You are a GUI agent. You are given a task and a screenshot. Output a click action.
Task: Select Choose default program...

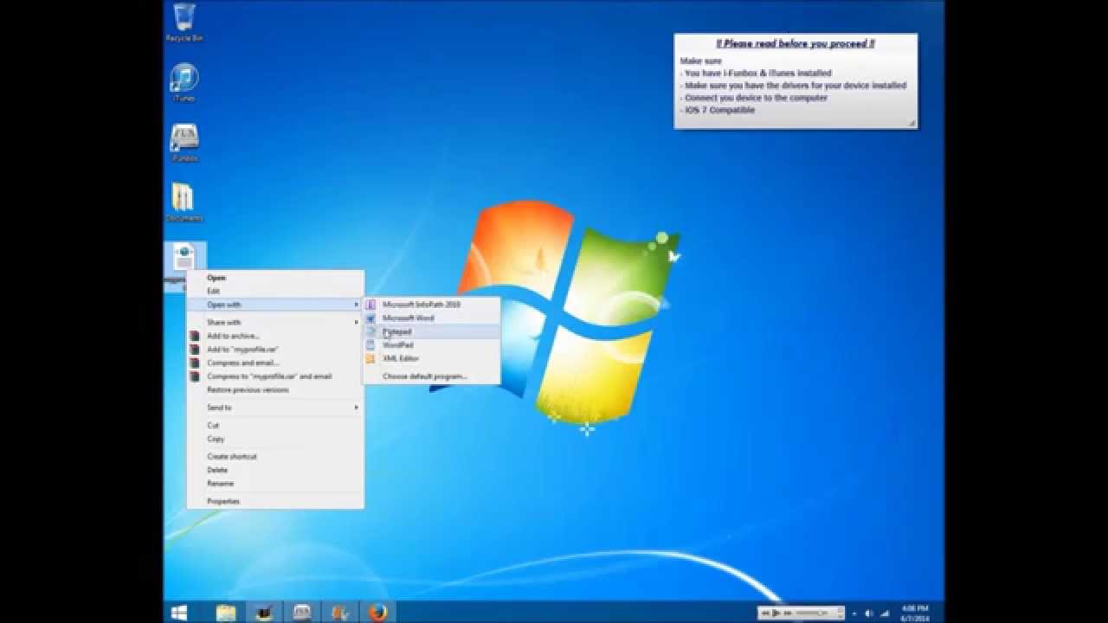pyautogui.click(x=431, y=376)
